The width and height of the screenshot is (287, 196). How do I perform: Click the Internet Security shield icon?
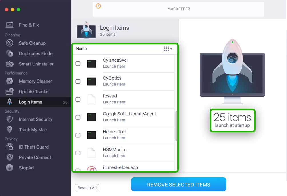coord(9,119)
